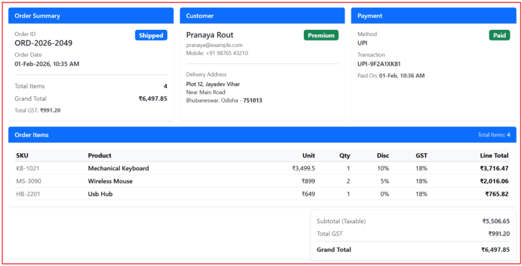Click the Paid status badge
The height and width of the screenshot is (266, 522).
pos(500,35)
